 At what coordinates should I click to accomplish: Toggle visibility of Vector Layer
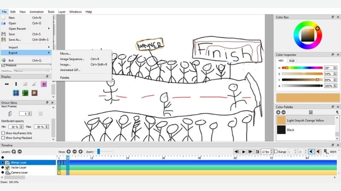3,167
